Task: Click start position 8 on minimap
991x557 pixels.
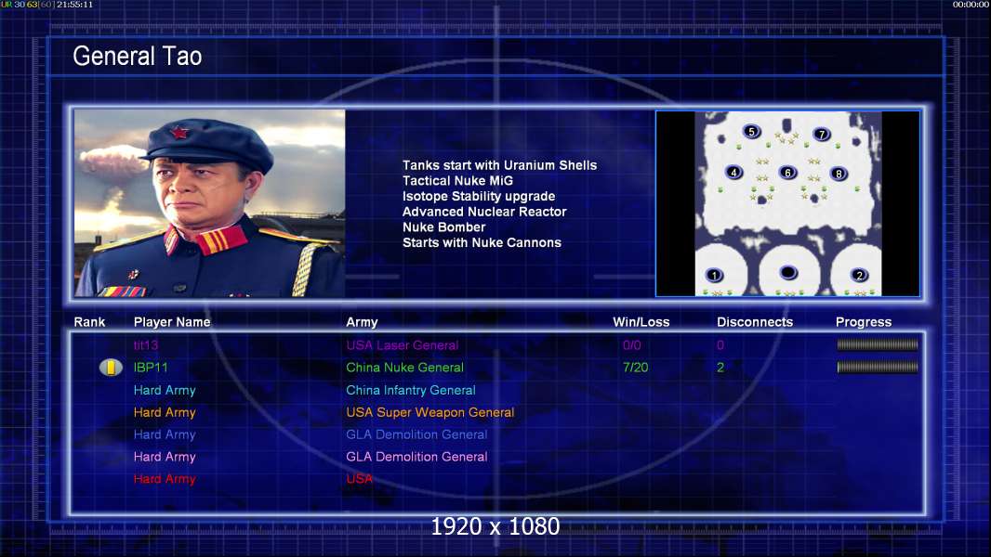Action: coord(839,174)
